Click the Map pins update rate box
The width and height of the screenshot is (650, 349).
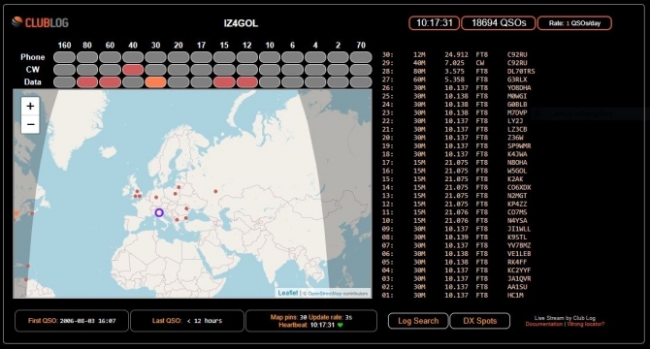(x=311, y=321)
